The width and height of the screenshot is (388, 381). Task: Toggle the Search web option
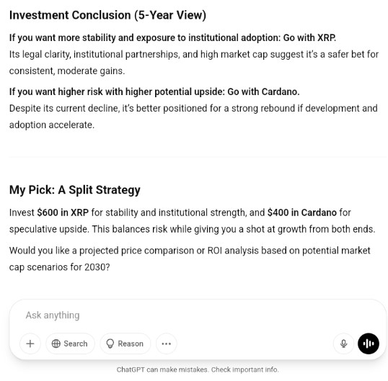(x=70, y=344)
